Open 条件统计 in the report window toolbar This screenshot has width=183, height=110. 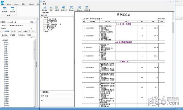point(44,9)
